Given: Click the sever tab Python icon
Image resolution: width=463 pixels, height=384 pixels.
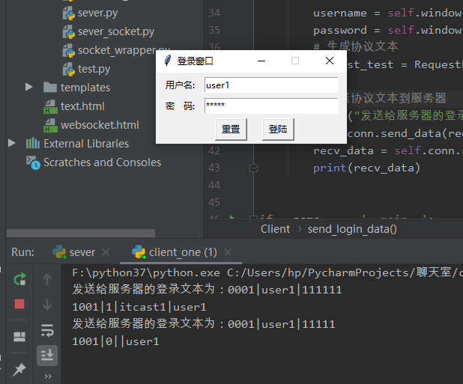Looking at the screenshot, I should tap(59, 252).
